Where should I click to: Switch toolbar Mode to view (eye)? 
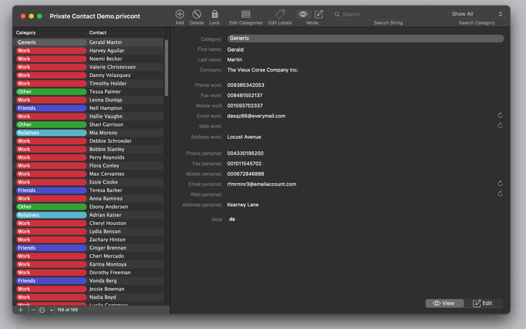point(303,14)
